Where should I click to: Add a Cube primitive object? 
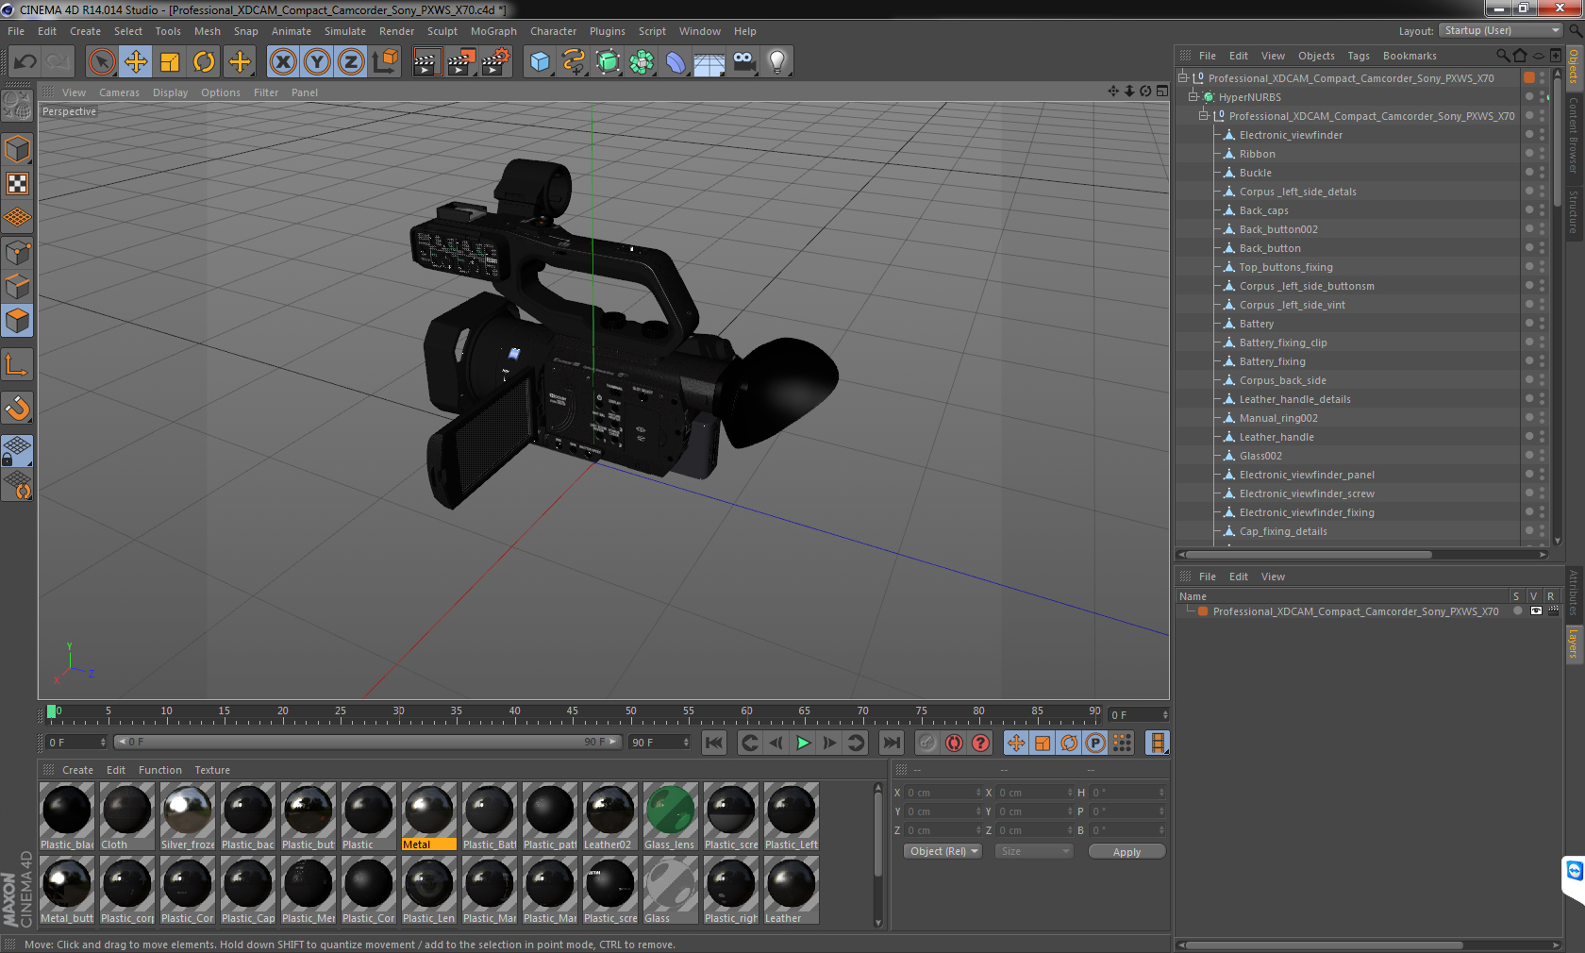pyautogui.click(x=540, y=62)
